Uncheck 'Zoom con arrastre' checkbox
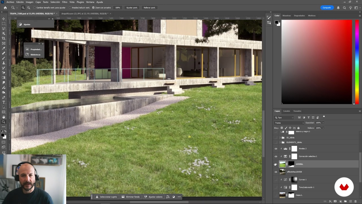Viewport: 362px width, 204px height. [93, 8]
